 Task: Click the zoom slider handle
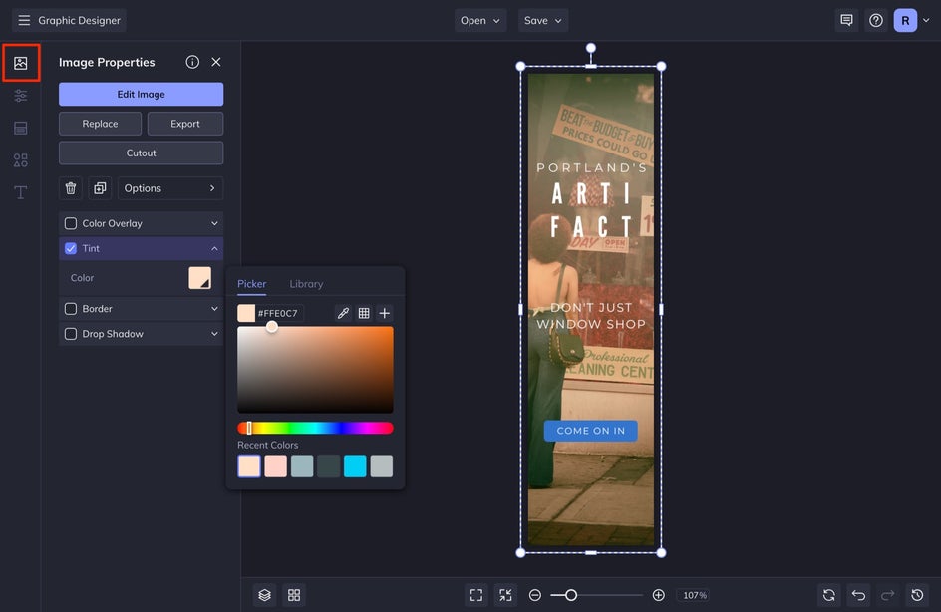pos(571,595)
